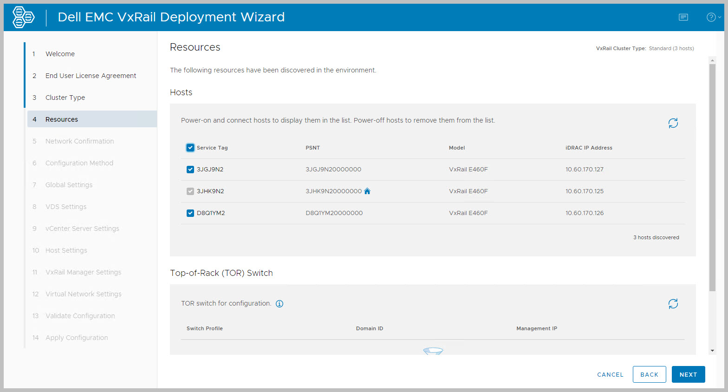Open the messages icon in header

(x=683, y=17)
